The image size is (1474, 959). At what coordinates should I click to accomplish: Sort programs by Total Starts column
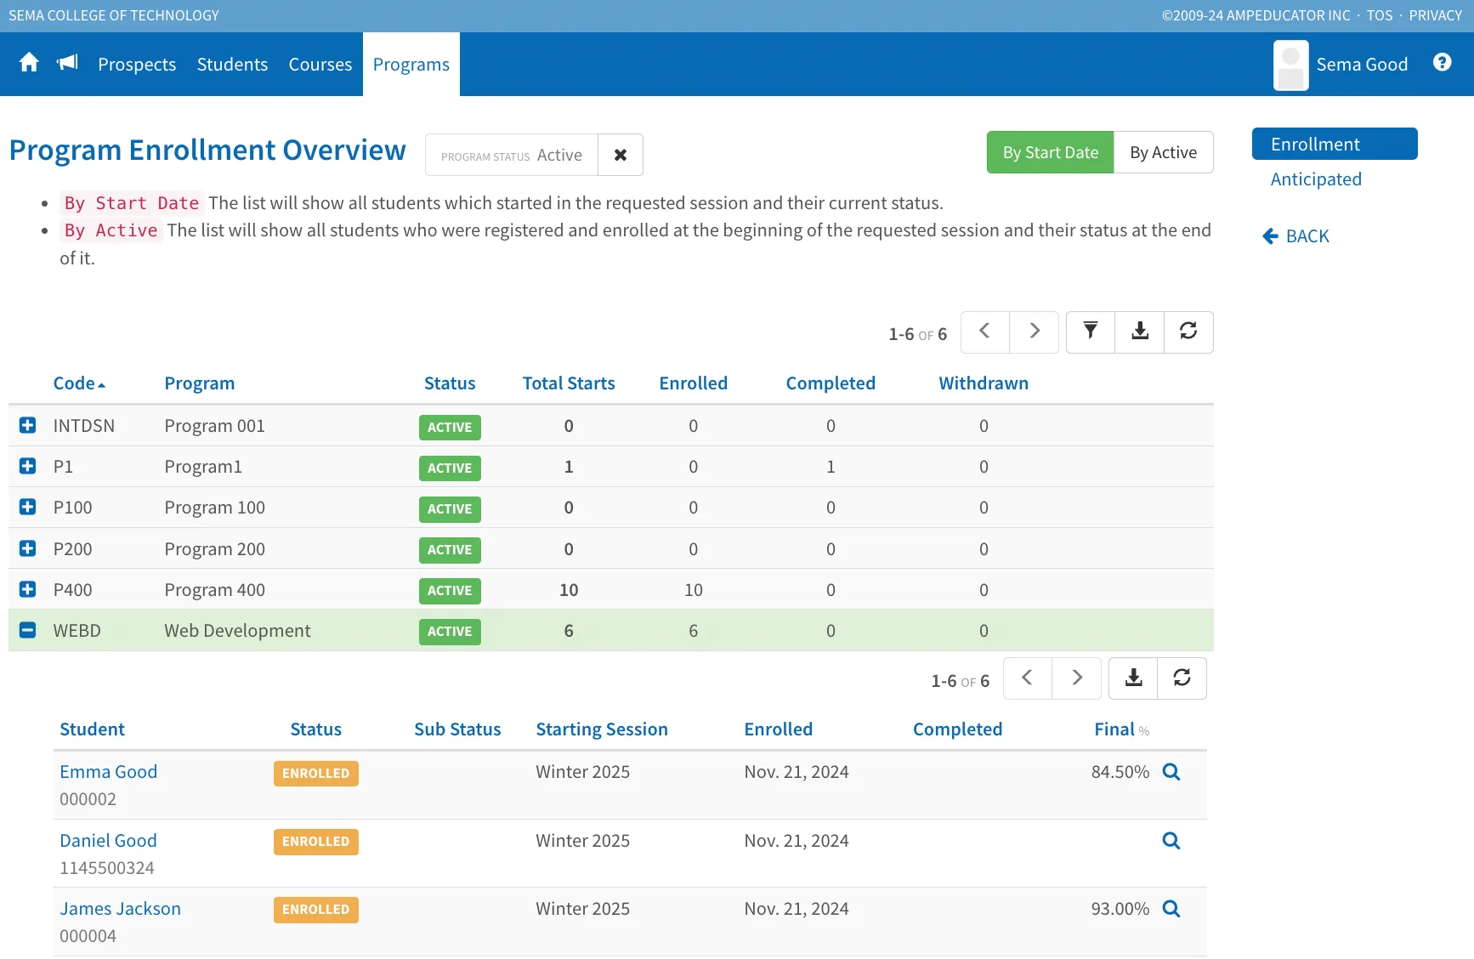[x=569, y=383]
